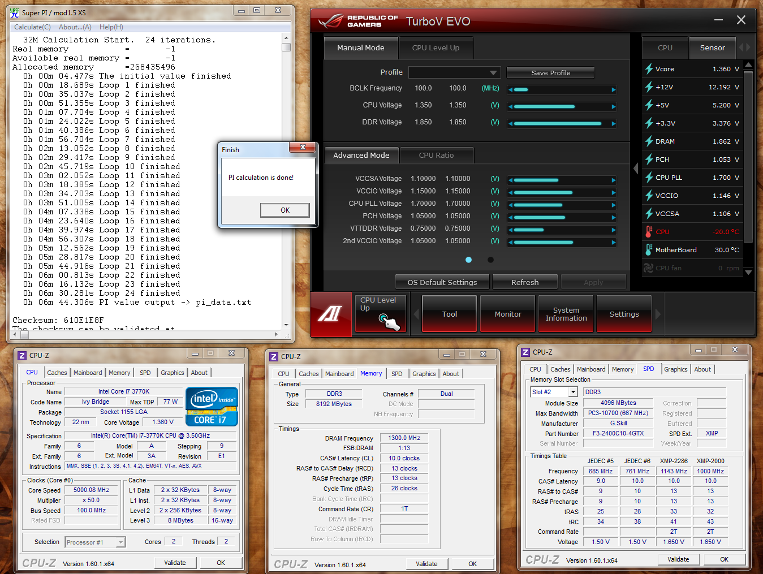Viewport: 763px width, 574px height.
Task: Open the Processor #1 selection dropdown
Action: [x=120, y=542]
